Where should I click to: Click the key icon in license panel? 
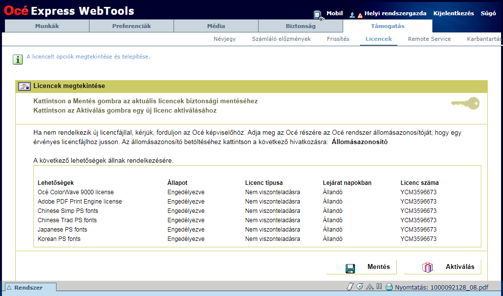click(x=465, y=103)
